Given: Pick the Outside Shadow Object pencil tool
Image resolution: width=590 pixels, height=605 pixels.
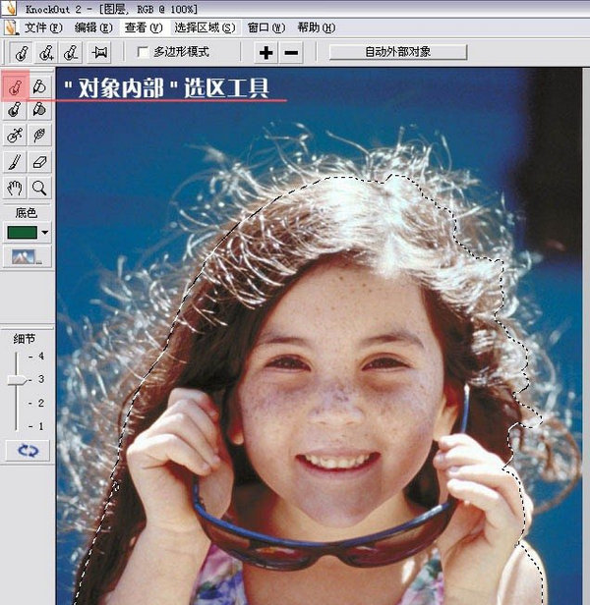Looking at the screenshot, I should (39, 110).
